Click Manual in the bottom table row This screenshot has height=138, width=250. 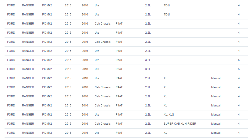coord(216,133)
